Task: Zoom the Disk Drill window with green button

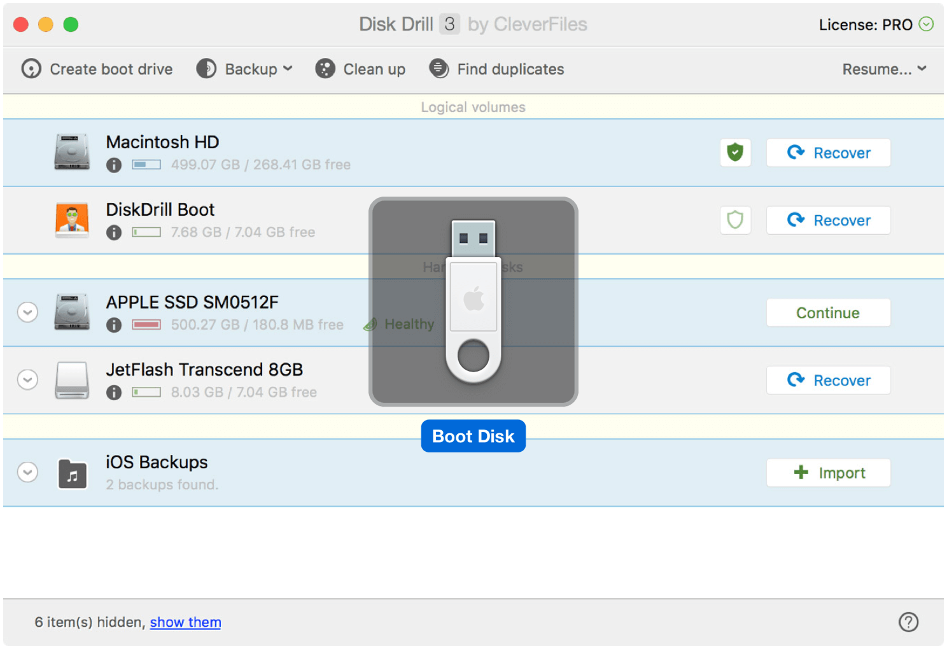Action: click(71, 24)
